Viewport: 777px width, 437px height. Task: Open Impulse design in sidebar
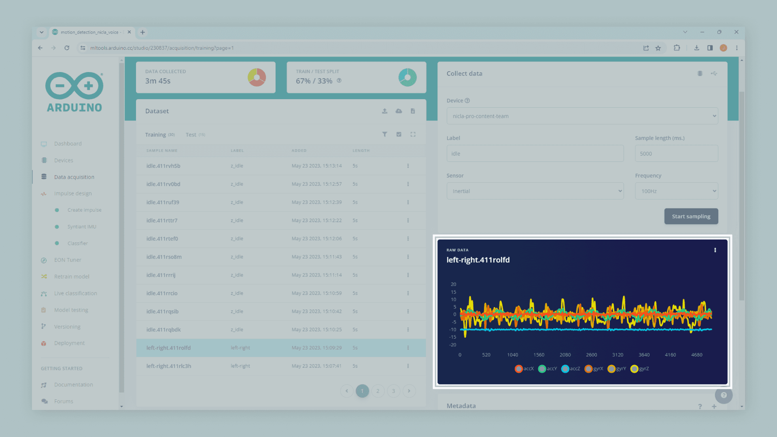[73, 193]
